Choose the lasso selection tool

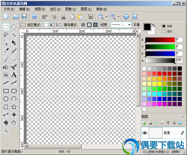6,35
